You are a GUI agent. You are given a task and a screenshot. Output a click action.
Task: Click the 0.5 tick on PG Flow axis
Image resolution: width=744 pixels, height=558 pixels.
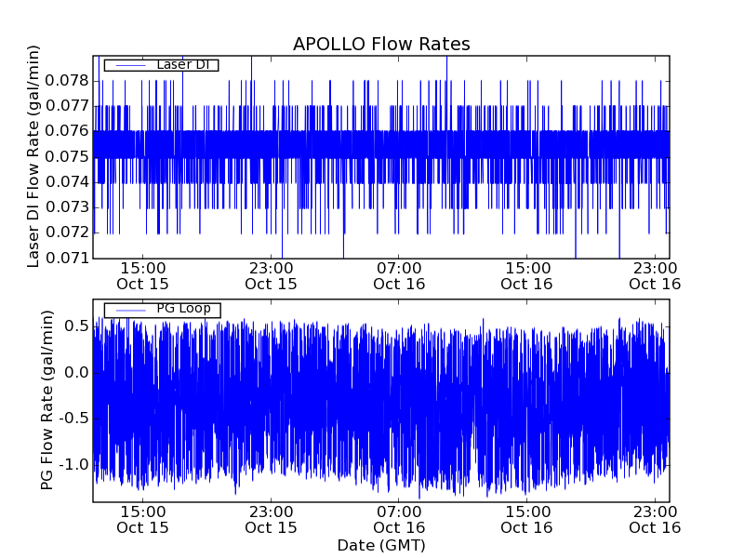76,326
